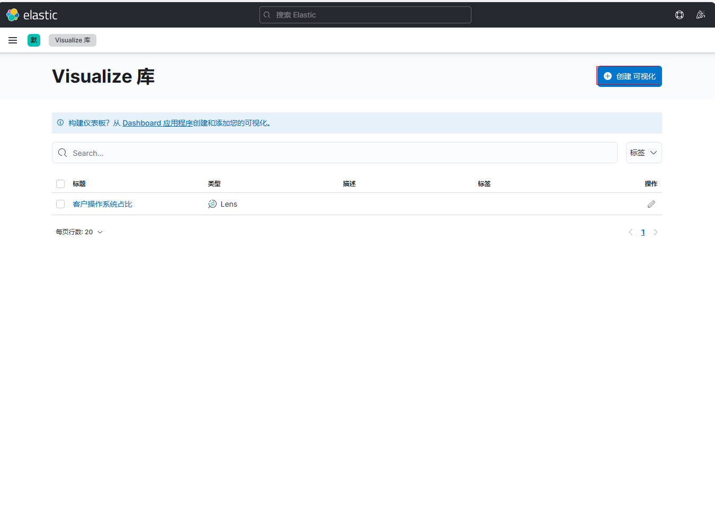Open the Dashboard 应用程序 link
Viewport: 715px width, 513px height.
click(157, 123)
